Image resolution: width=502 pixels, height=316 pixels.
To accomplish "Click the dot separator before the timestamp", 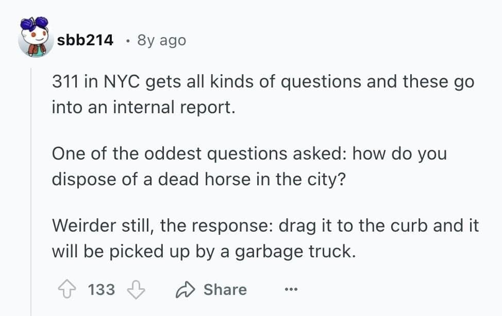I will [126, 40].
